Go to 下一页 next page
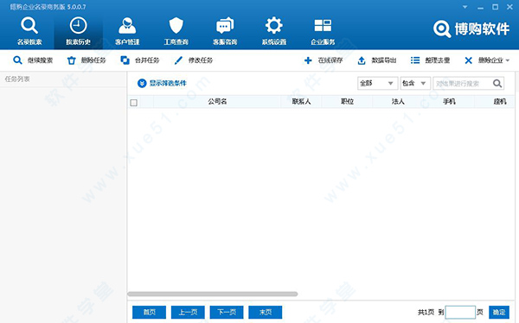The width and height of the screenshot is (519, 323). click(227, 312)
